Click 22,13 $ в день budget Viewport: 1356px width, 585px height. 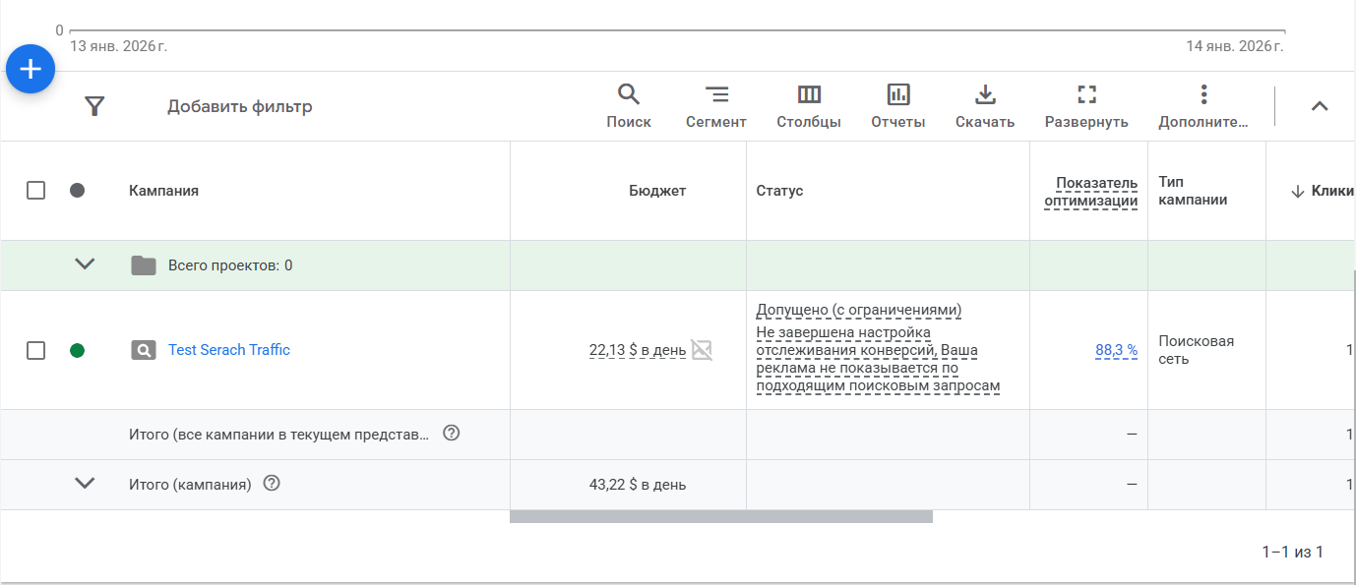tap(638, 350)
